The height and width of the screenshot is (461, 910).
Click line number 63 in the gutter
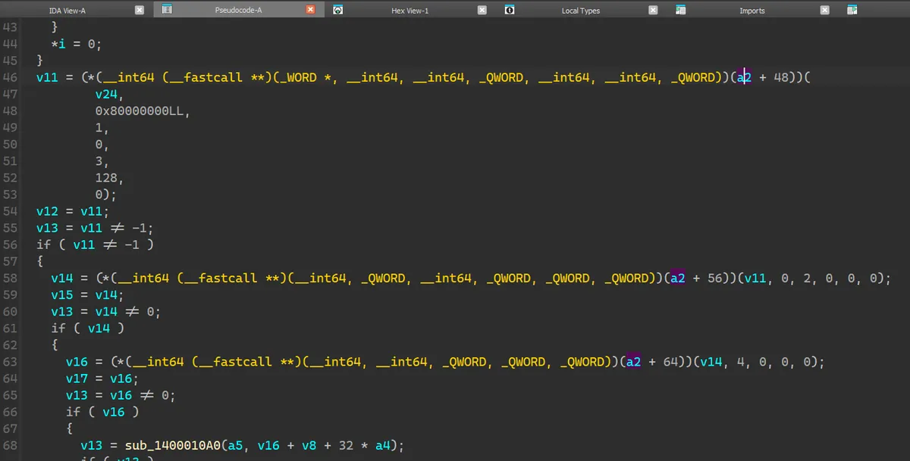[x=11, y=362]
